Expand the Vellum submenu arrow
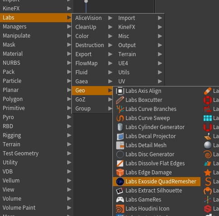 [x=69, y=181]
